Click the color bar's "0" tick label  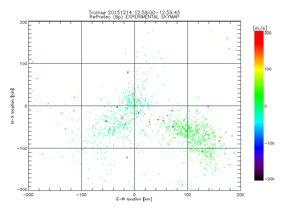pos(265,106)
